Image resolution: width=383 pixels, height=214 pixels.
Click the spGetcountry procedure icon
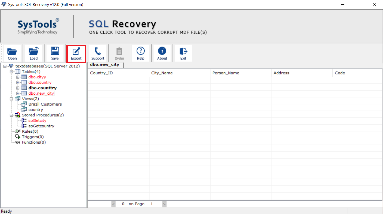(x=24, y=126)
